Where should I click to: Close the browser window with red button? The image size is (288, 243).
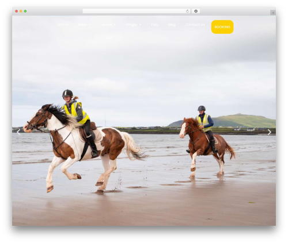(17, 11)
